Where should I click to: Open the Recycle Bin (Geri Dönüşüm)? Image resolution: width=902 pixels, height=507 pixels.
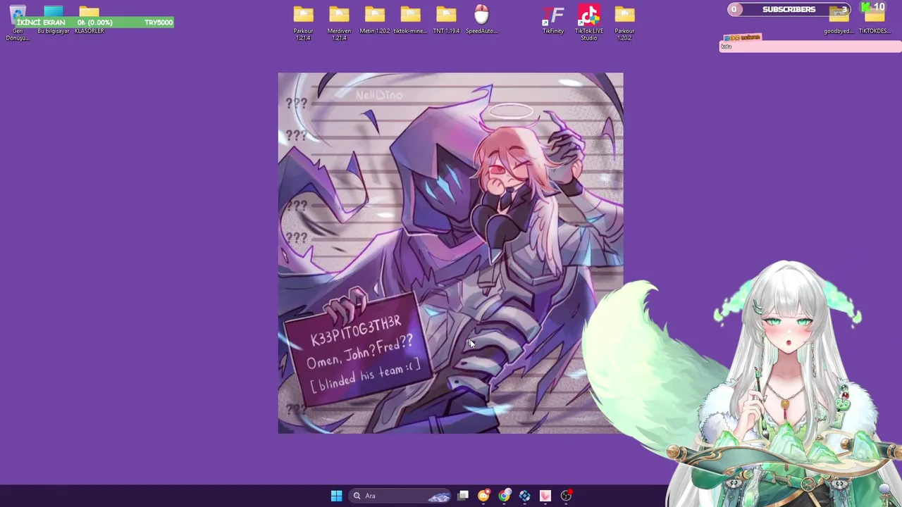point(18,23)
